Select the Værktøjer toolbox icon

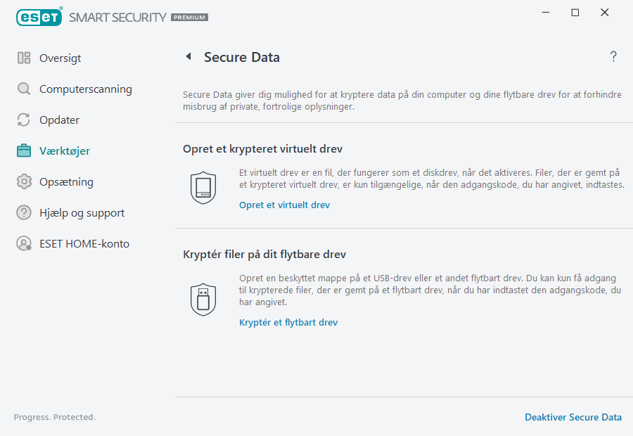click(x=24, y=150)
